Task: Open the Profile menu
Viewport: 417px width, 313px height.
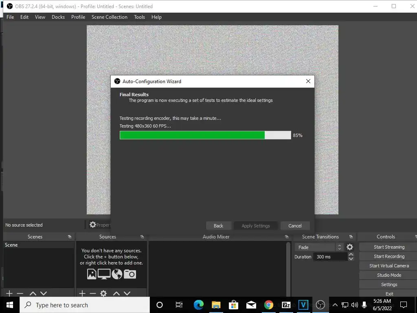Action: click(78, 17)
